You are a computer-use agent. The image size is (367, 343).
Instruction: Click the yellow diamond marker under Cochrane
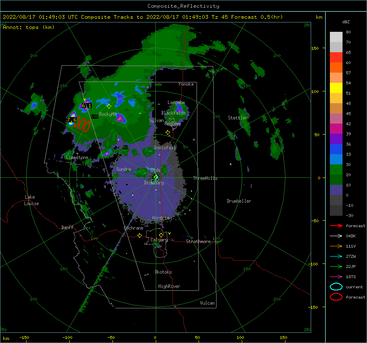tap(139, 235)
